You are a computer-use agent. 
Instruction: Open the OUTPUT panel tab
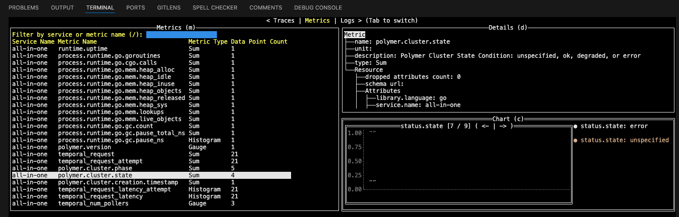coord(63,8)
